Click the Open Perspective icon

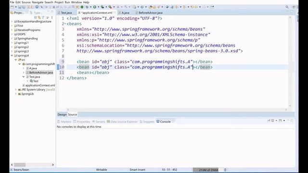pos(294,7)
